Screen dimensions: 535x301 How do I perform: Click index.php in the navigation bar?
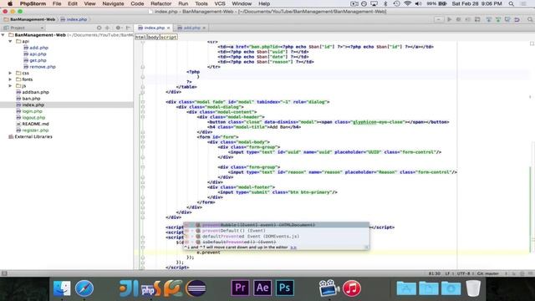74,19
